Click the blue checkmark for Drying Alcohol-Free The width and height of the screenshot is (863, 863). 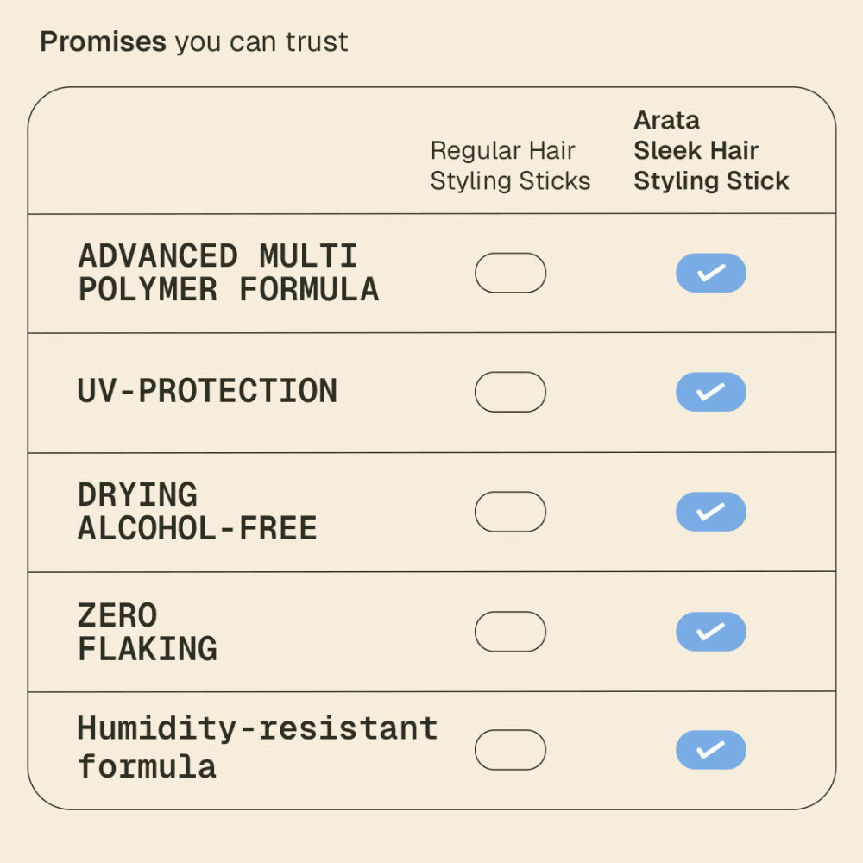coord(710,512)
